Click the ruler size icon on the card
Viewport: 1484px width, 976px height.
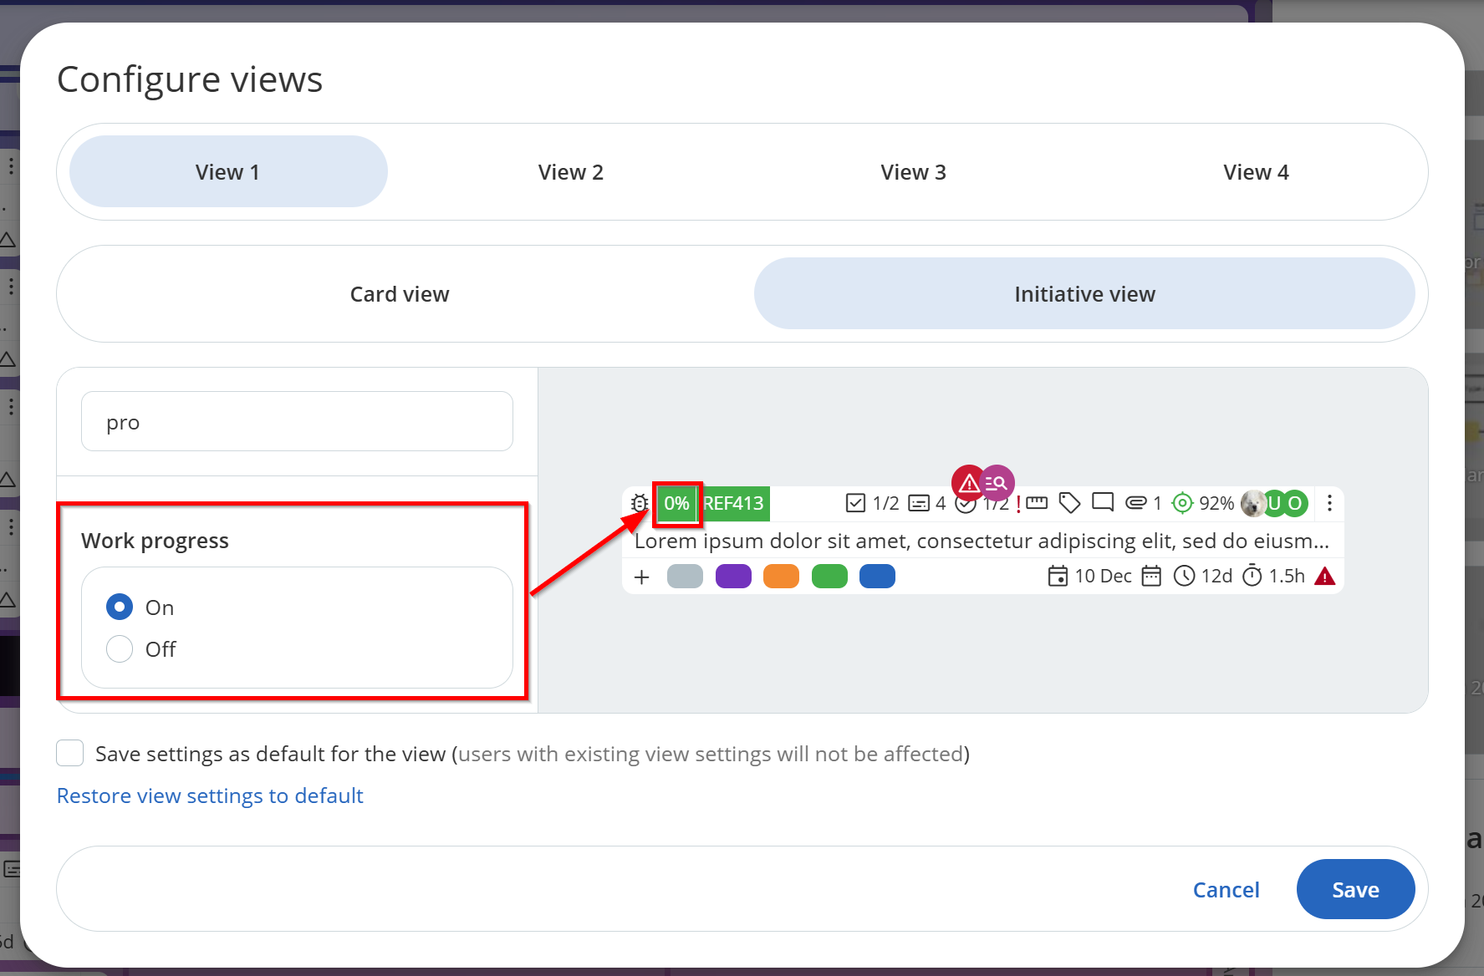(x=1037, y=503)
